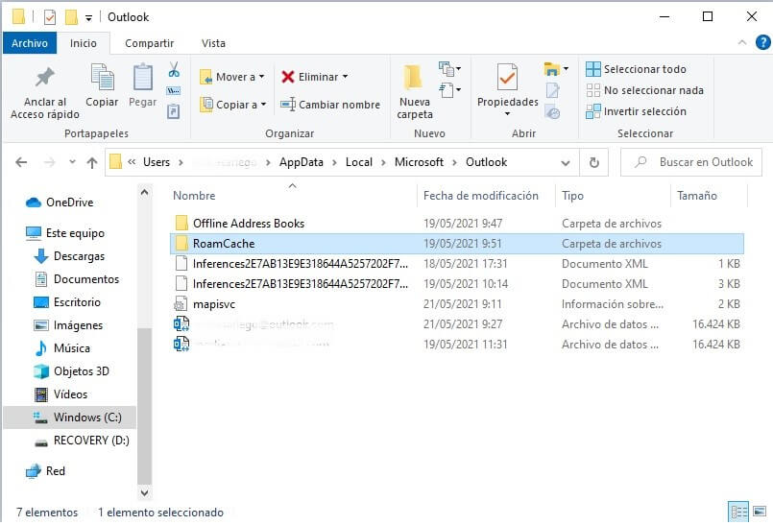The height and width of the screenshot is (525, 773).
Task: Select the Inferences XML file dated 18/05/2021
Action: pyautogui.click(x=456, y=264)
